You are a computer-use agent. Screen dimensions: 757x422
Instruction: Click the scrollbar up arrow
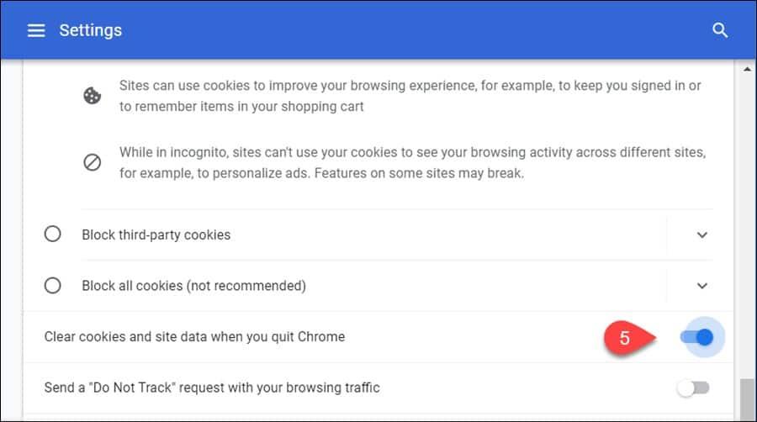pos(746,68)
